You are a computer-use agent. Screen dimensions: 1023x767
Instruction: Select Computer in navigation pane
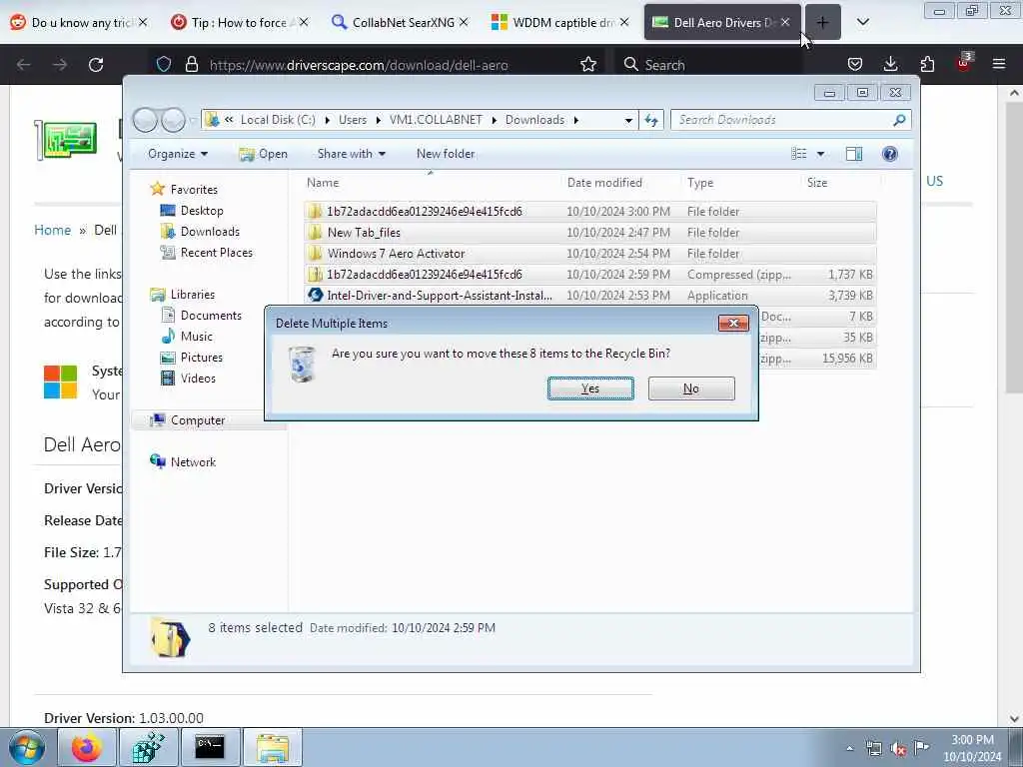coord(198,420)
